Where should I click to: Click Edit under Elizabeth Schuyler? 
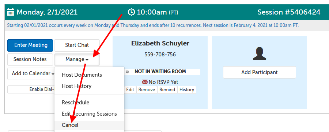click(x=130, y=90)
